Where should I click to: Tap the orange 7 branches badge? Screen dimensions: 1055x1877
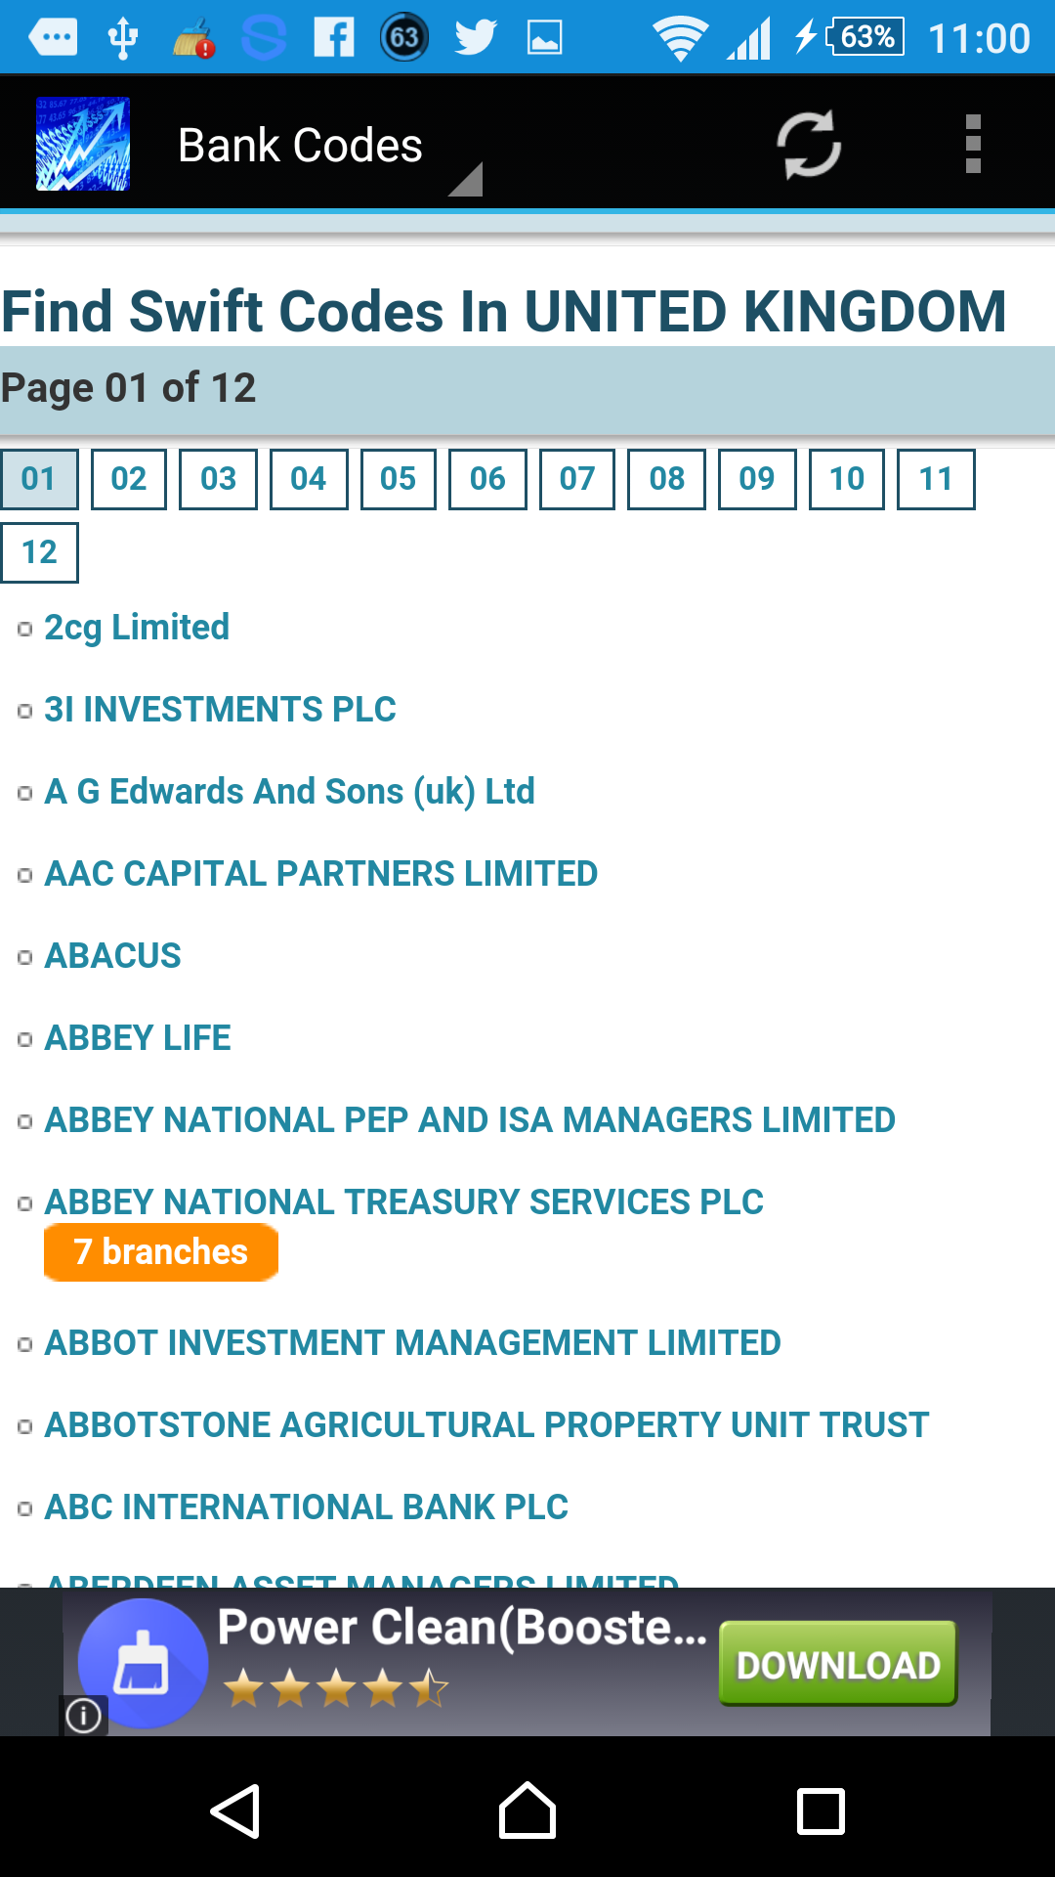(x=161, y=1252)
